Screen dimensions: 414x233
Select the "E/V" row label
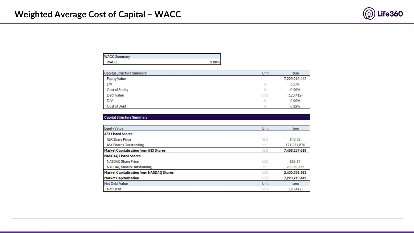pyautogui.click(x=109, y=84)
